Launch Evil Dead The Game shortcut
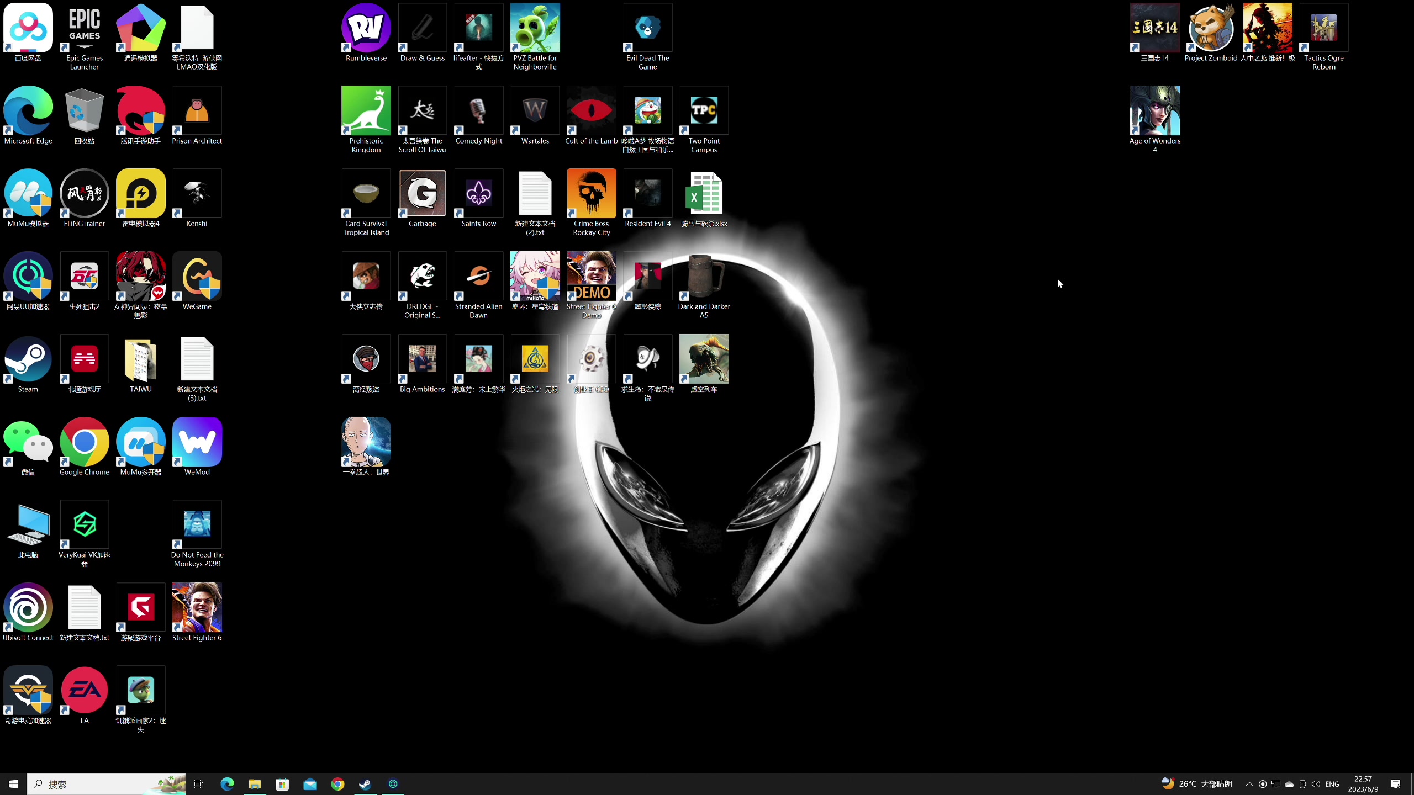Screen dimensions: 1414x795 tap(648, 38)
